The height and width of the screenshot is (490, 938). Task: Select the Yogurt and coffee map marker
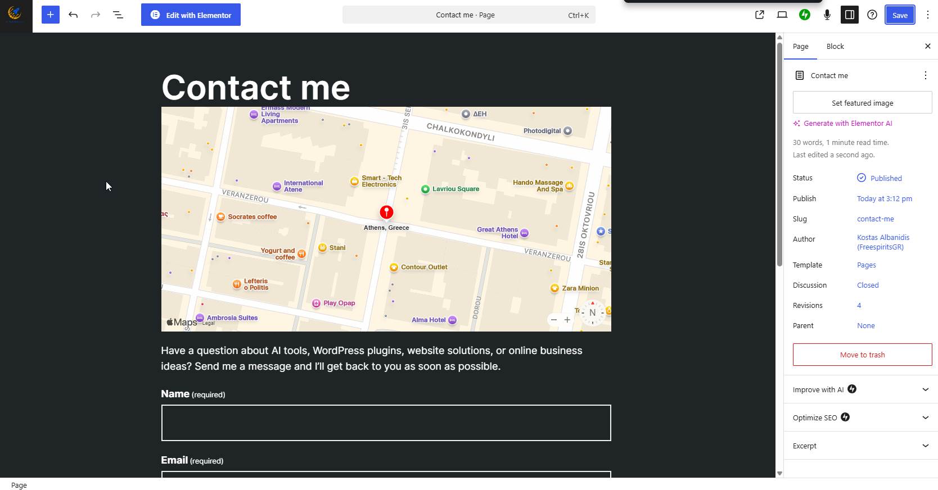(x=301, y=254)
